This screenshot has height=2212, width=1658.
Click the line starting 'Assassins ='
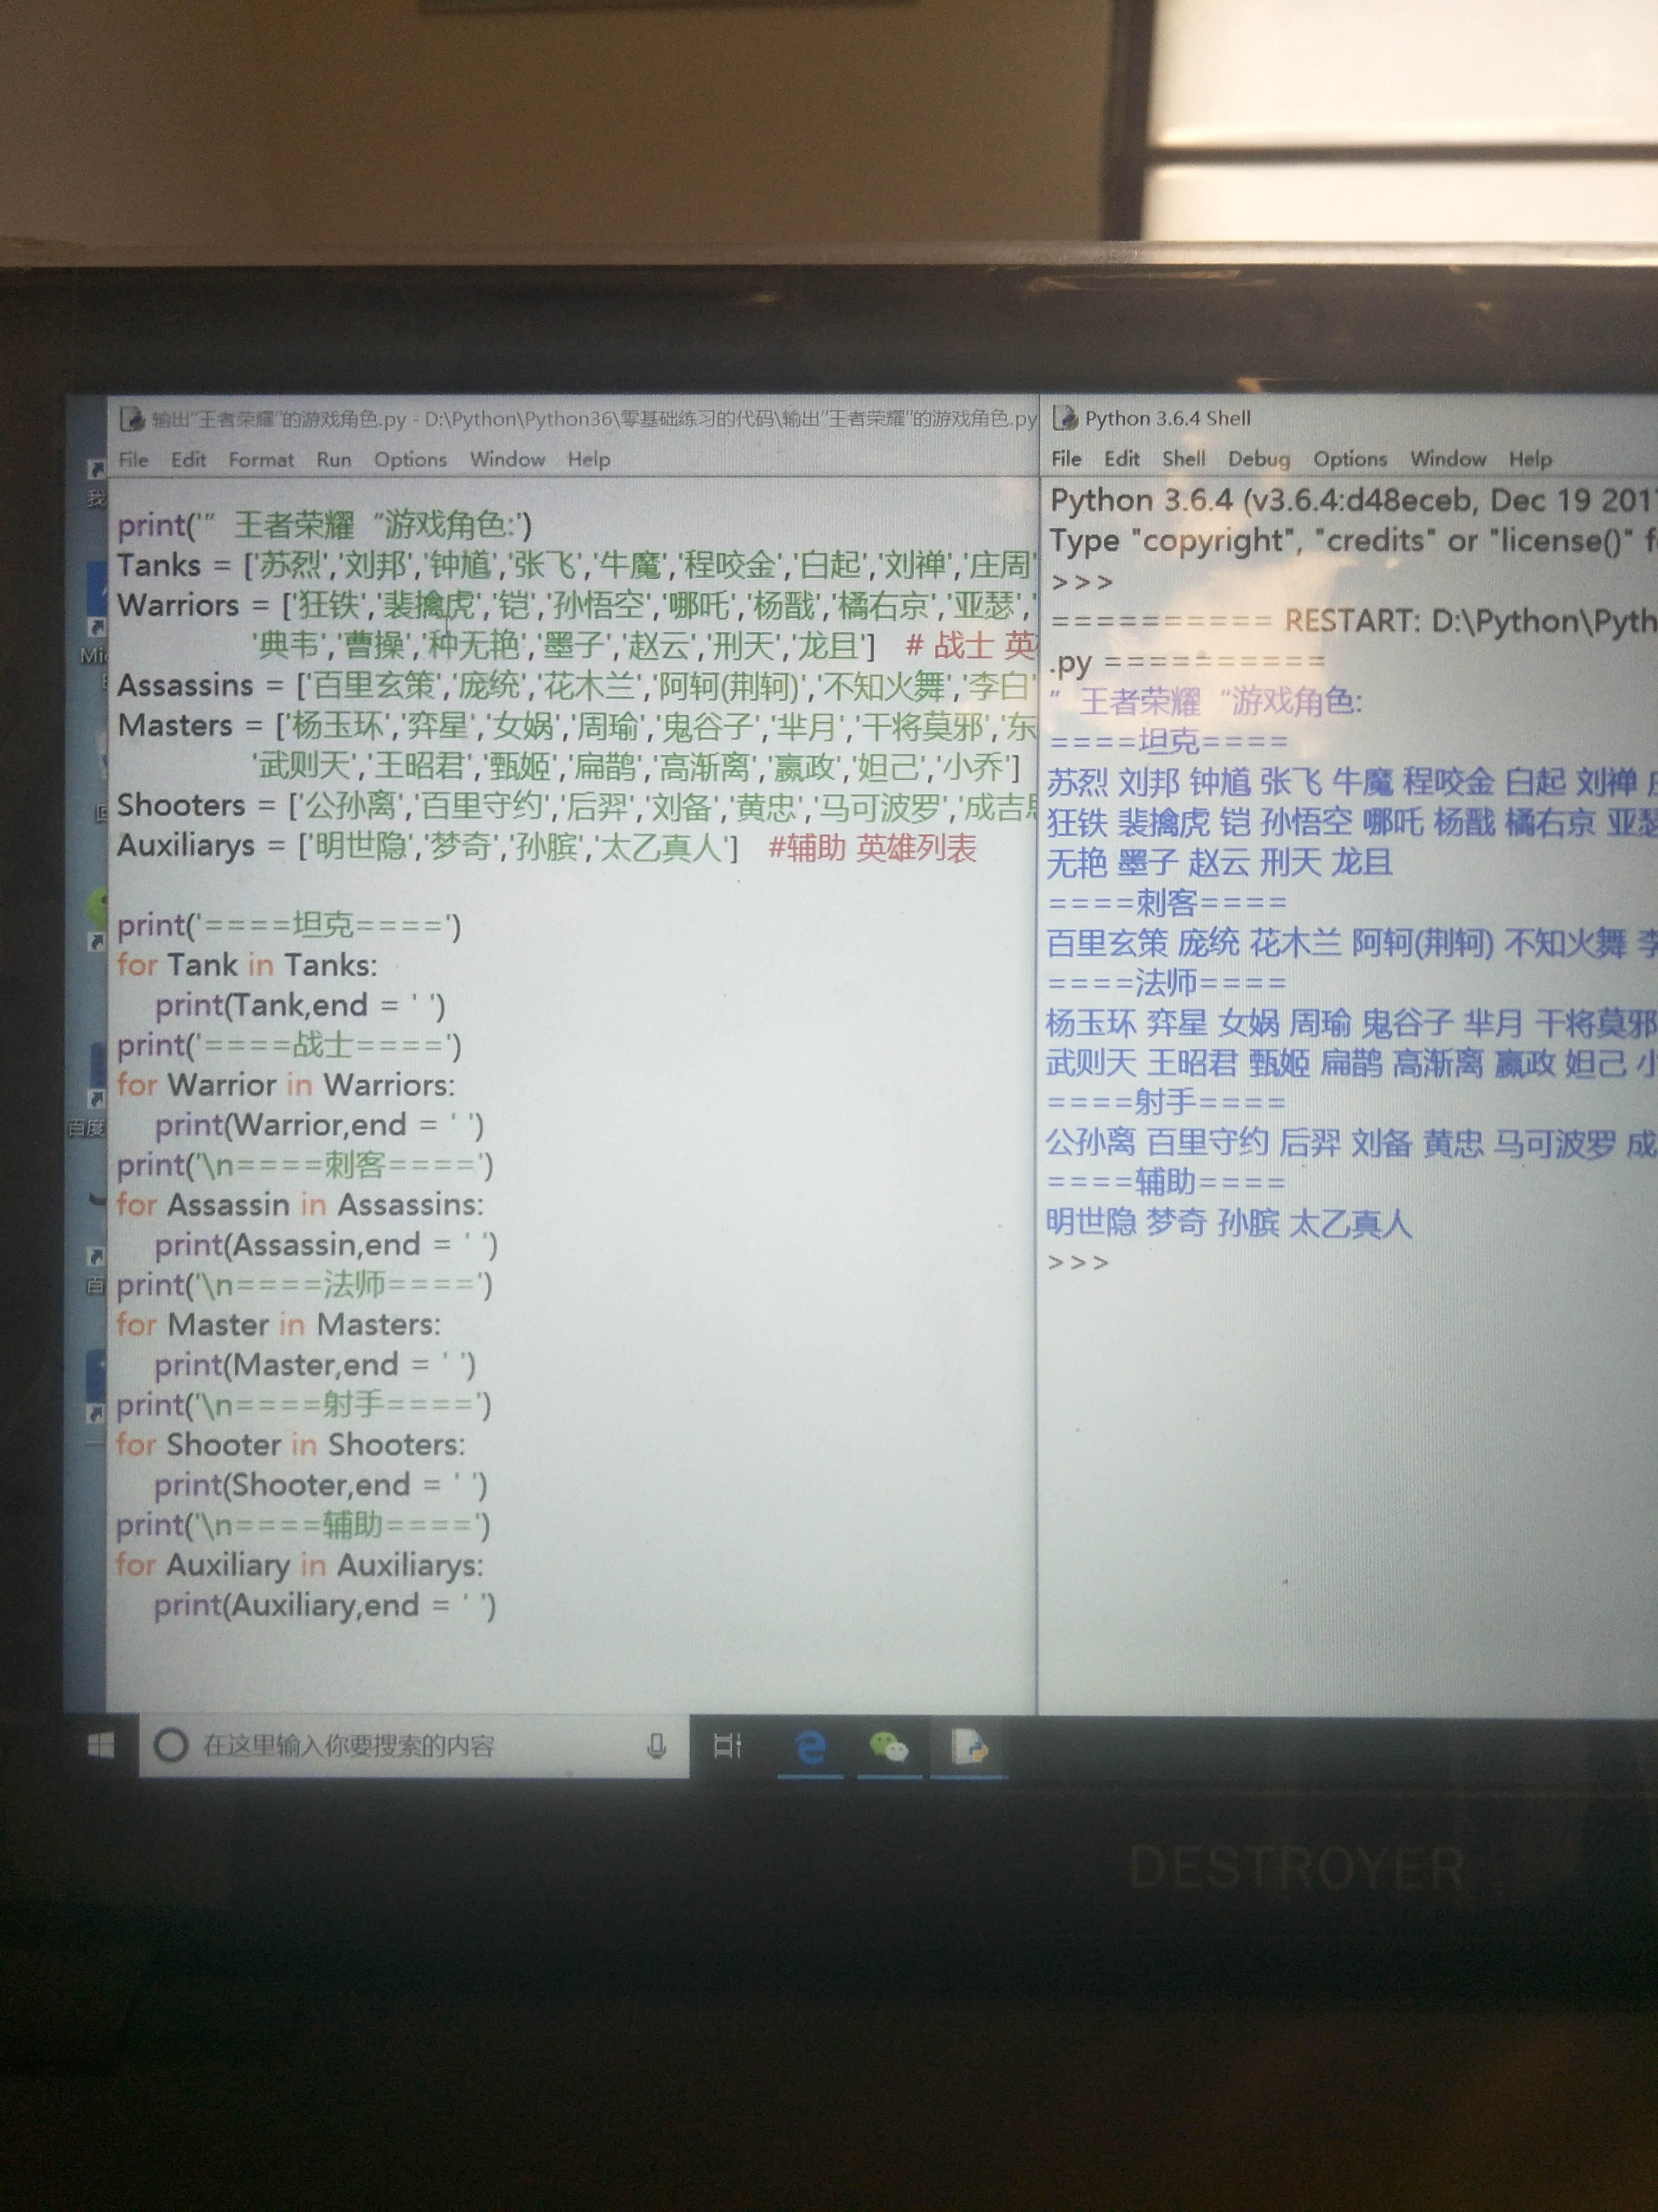click(x=576, y=685)
